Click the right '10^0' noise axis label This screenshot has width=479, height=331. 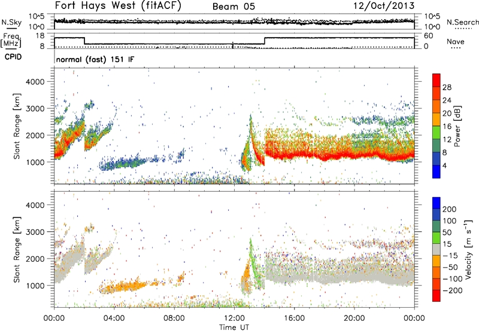(x=432, y=27)
